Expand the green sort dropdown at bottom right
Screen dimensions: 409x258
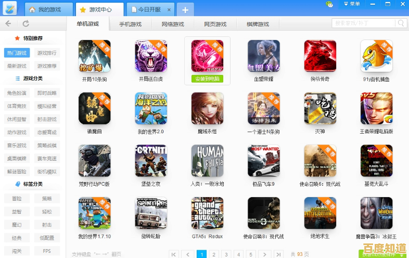(x=383, y=254)
